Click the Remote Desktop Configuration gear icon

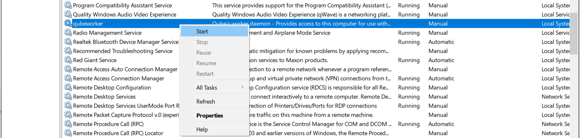68,87
